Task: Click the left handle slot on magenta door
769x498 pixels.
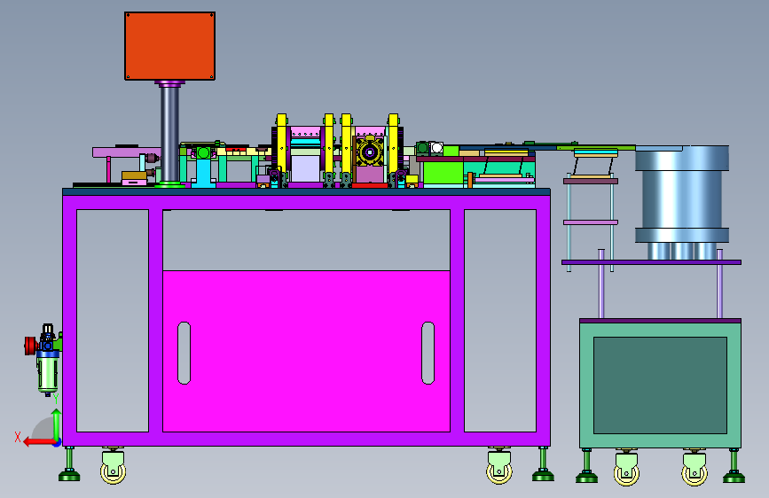Action: (184, 353)
